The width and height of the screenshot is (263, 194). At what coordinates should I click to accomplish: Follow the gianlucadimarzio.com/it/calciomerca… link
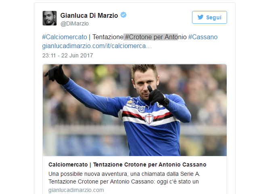click(97, 46)
